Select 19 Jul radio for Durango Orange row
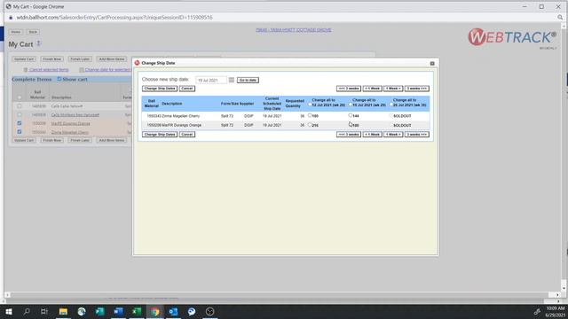Viewport: 568px width, 319px height. 351,125
